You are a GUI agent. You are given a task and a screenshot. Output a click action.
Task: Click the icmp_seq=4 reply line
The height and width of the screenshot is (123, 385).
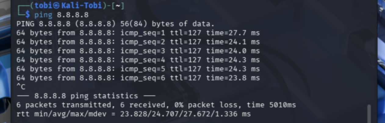(x=138, y=60)
